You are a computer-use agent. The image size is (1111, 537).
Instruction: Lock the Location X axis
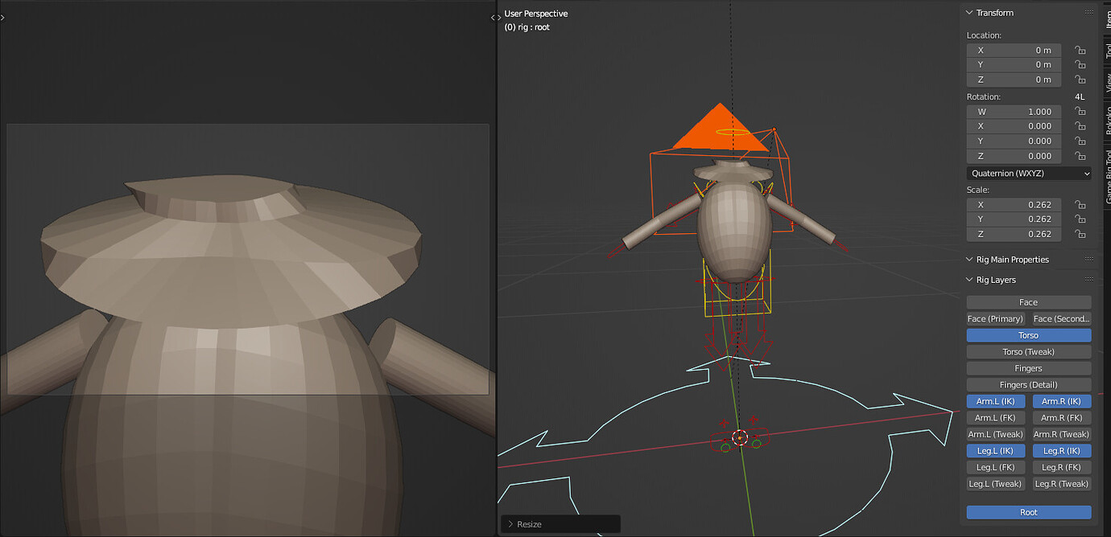coord(1080,50)
